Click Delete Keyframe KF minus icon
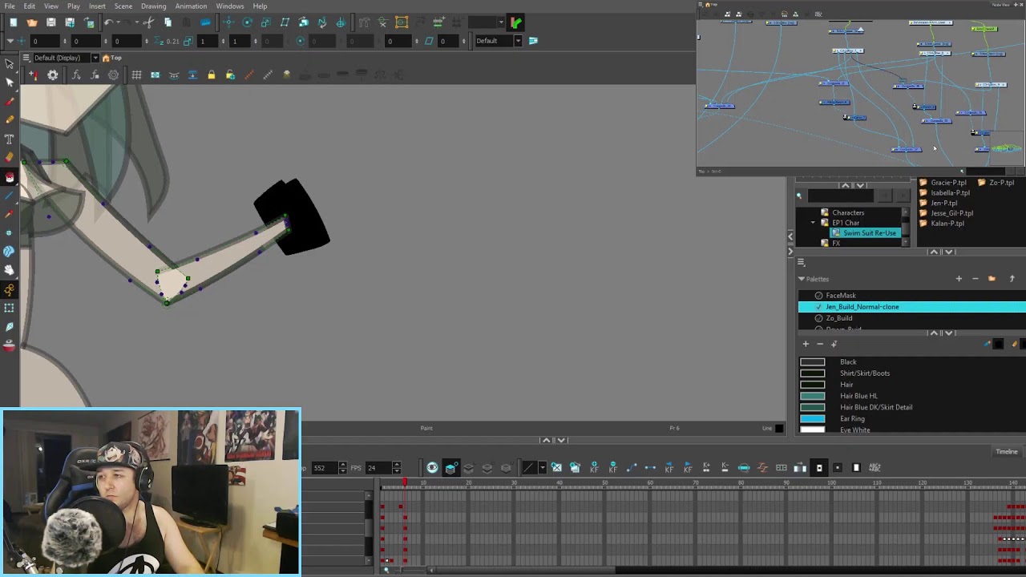This screenshot has width=1026, height=577. [613, 468]
